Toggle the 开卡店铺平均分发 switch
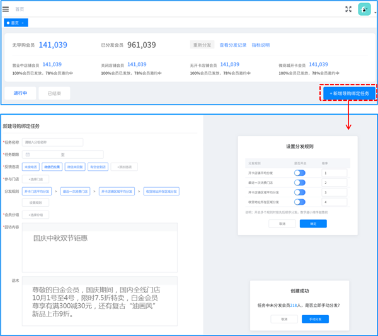 [x=299, y=173]
